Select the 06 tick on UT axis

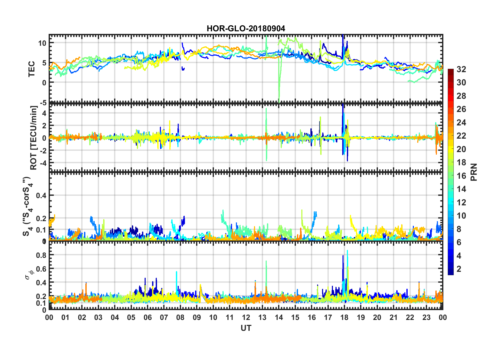click(x=147, y=317)
